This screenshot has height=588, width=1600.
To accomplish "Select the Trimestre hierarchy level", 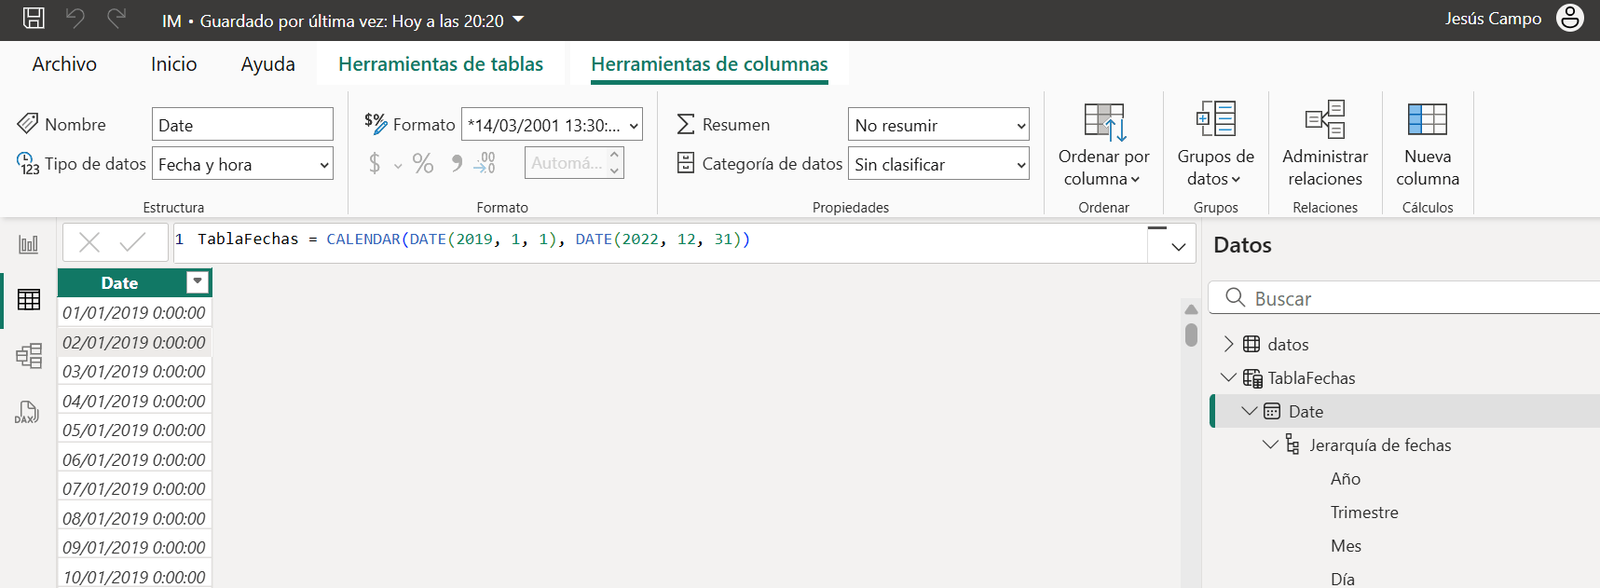I will click(1364, 512).
